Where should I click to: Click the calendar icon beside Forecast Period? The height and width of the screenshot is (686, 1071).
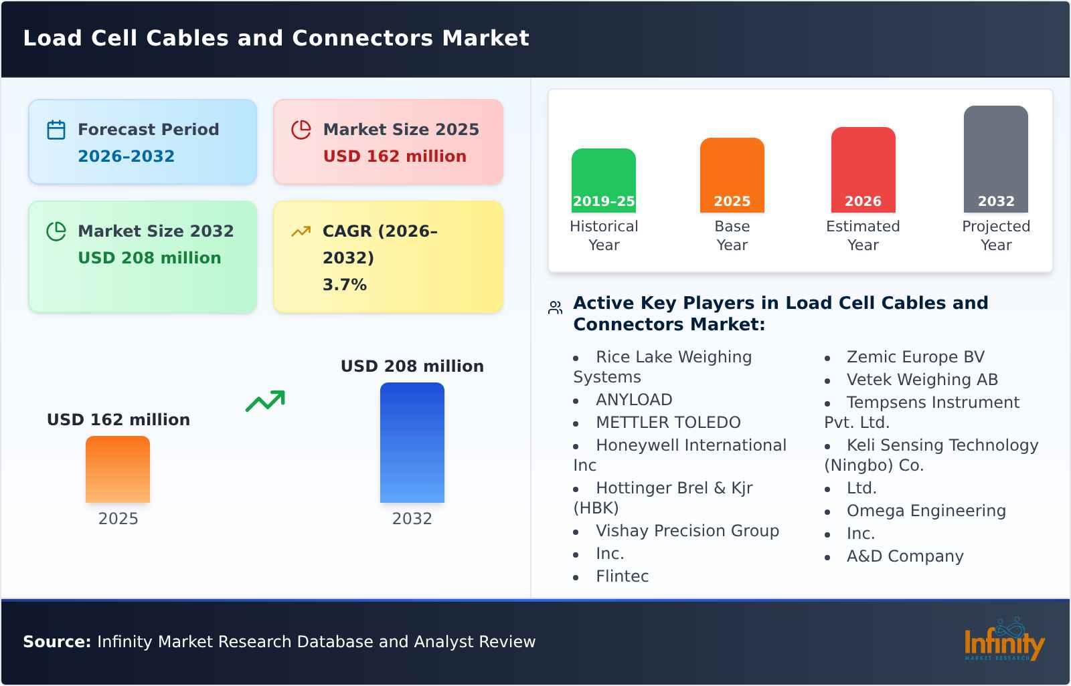pyautogui.click(x=56, y=130)
